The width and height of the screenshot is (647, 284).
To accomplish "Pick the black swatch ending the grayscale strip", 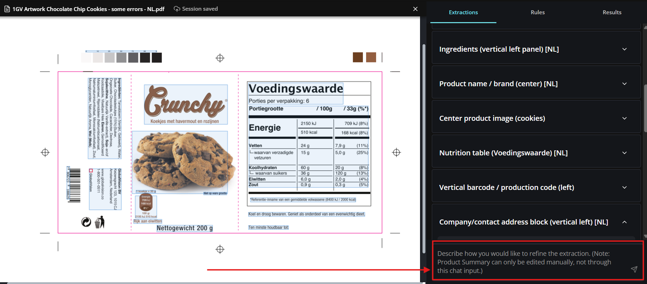I will click(x=157, y=58).
